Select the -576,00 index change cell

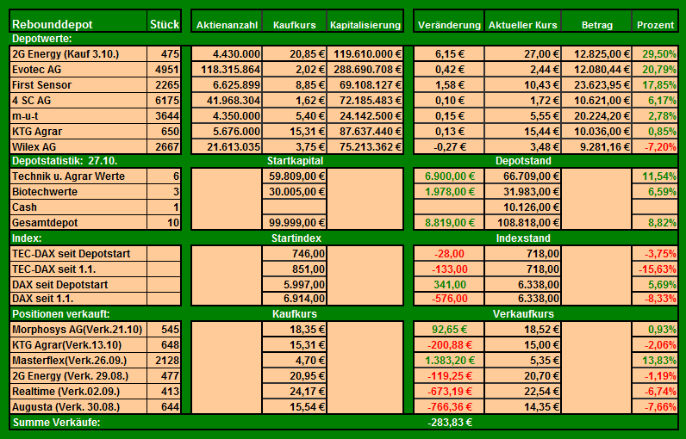[x=449, y=299]
